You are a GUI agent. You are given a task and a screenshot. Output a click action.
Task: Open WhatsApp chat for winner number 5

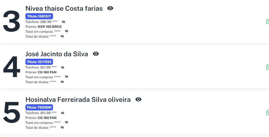pos(267,113)
